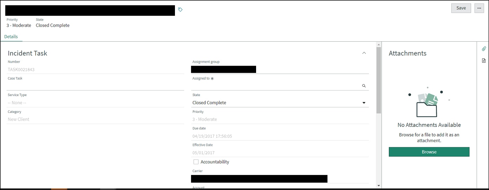Click the Browse button for attachments

[429, 152]
